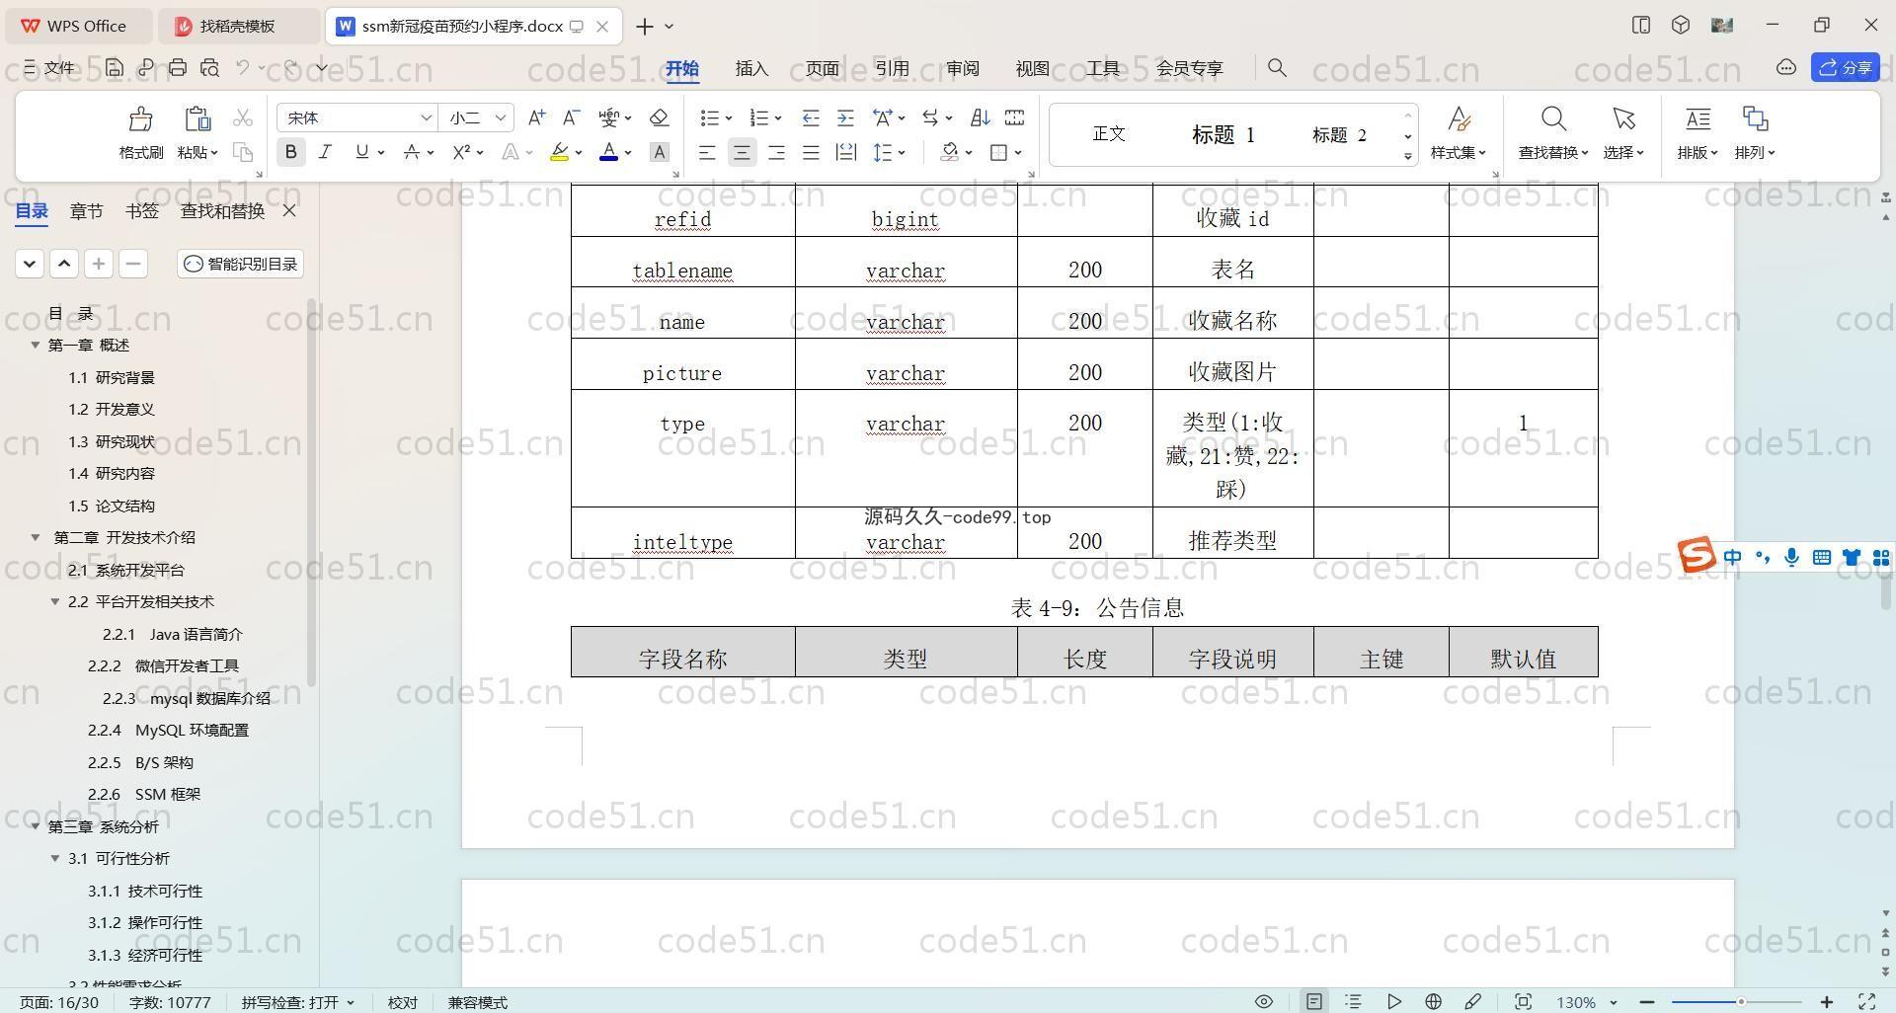This screenshot has width=1896, height=1013.
Task: Expand the style gallery more arrow
Action: [x=1408, y=156]
